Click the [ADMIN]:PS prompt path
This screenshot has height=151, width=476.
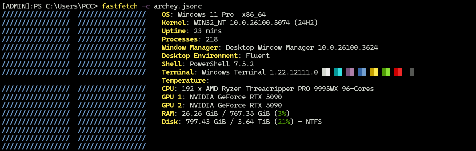(50, 6)
